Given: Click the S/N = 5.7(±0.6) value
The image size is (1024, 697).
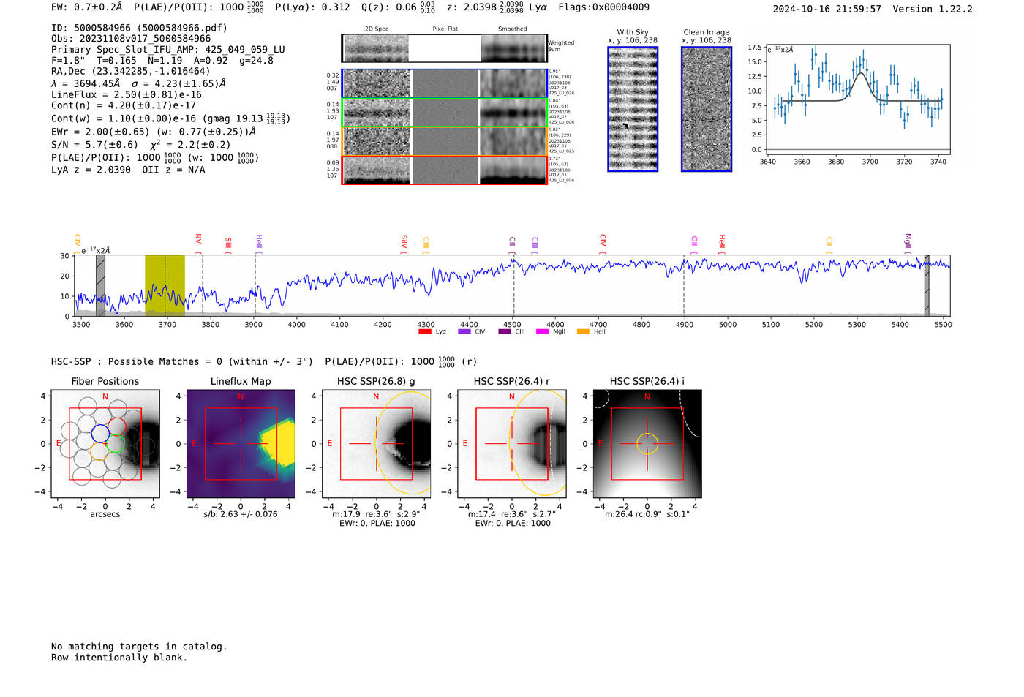Looking at the screenshot, I should (94, 145).
